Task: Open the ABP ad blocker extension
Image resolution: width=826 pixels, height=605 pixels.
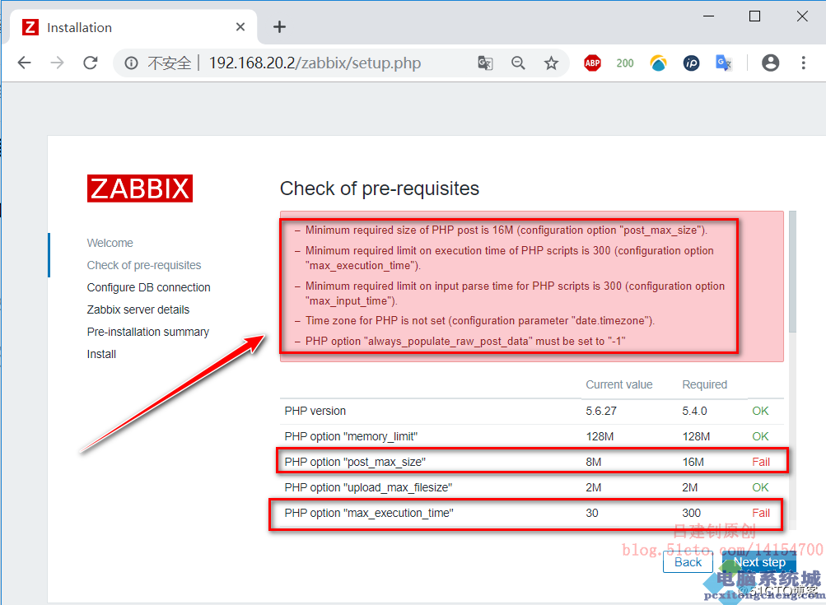Action: tap(593, 63)
